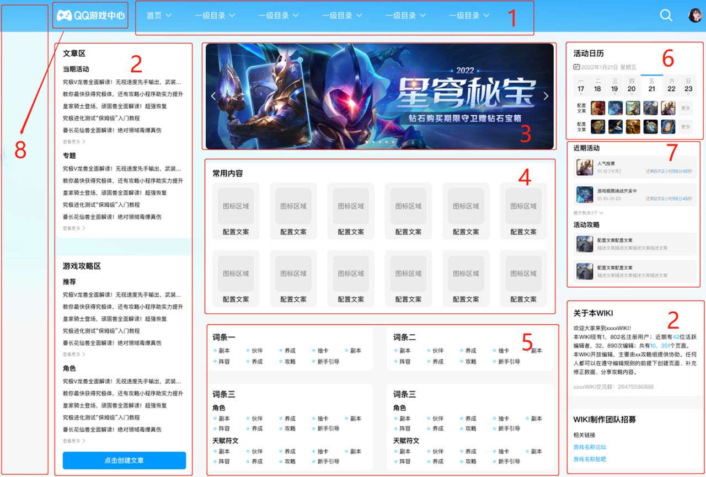Select day 23 in the activity calendar
Viewport: 706px width, 477px height.
click(688, 85)
